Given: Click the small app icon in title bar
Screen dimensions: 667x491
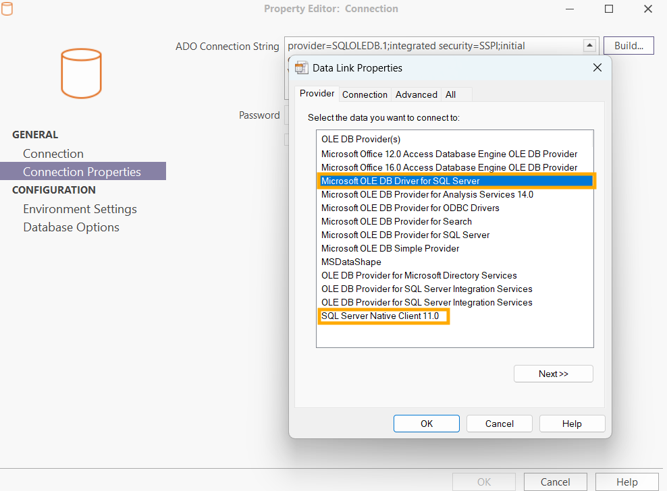Looking at the screenshot, I should 7,9.
